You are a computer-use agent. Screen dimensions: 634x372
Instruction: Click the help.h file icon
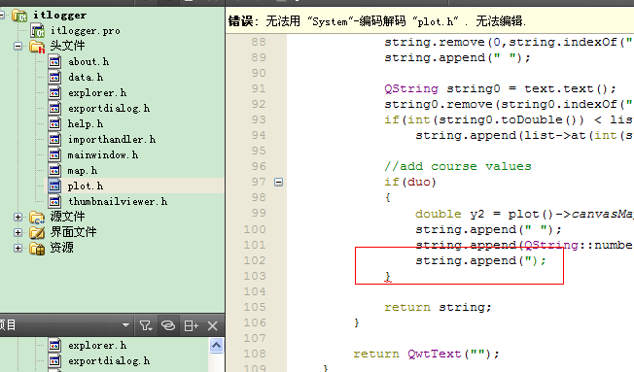54,124
